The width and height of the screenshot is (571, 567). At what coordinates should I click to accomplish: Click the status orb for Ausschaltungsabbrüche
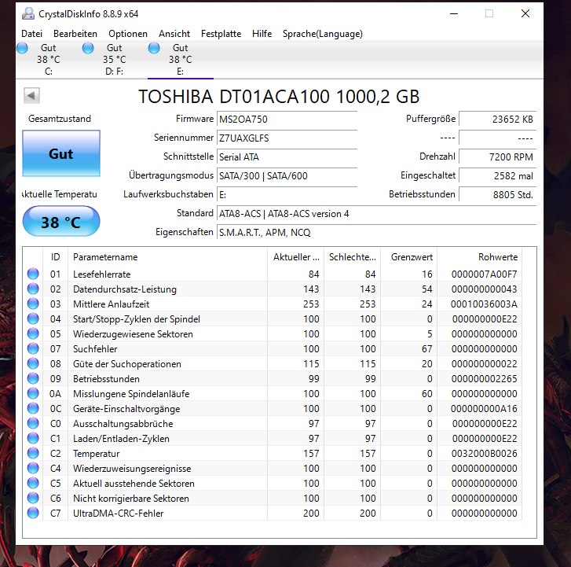pos(33,423)
